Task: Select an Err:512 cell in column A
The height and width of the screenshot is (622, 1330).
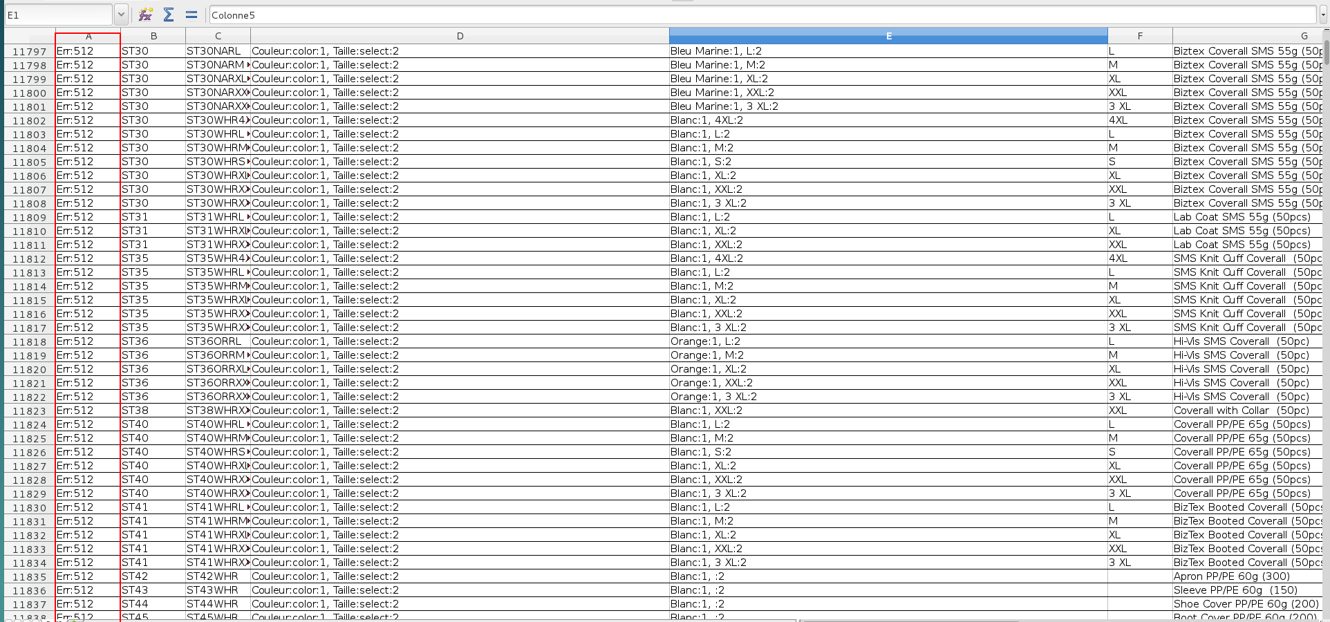Action: [76, 50]
